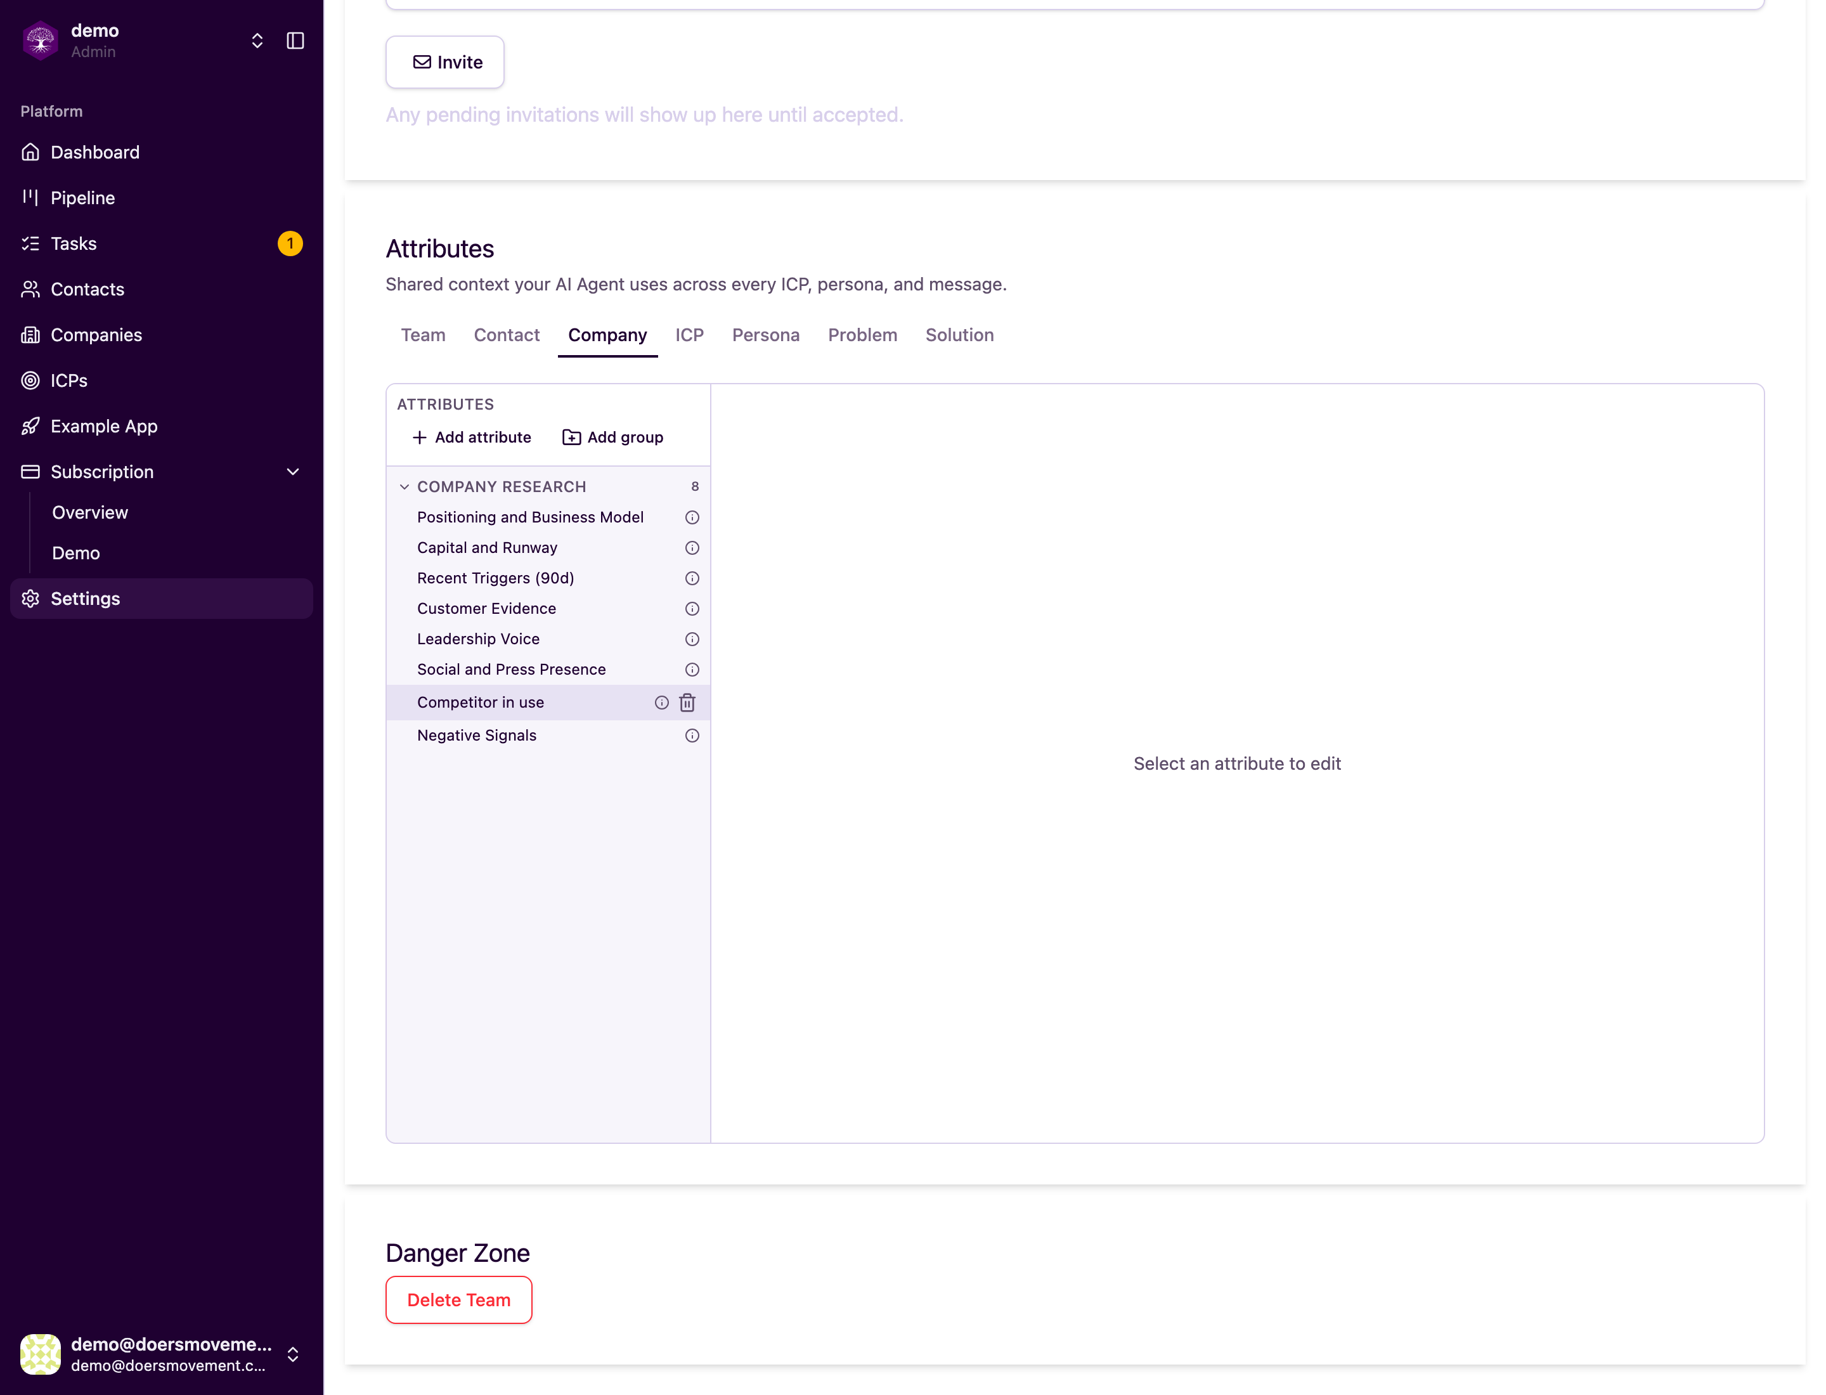Collapse the Subscription submenu chevron

pyautogui.click(x=293, y=472)
